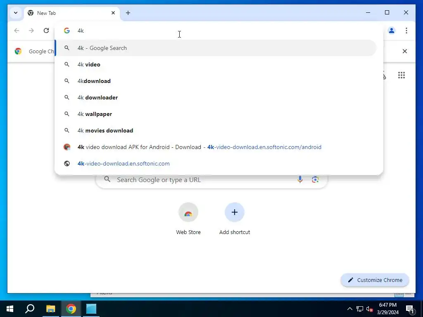Go back with the back arrow
The height and width of the screenshot is (317, 423).
17,31
